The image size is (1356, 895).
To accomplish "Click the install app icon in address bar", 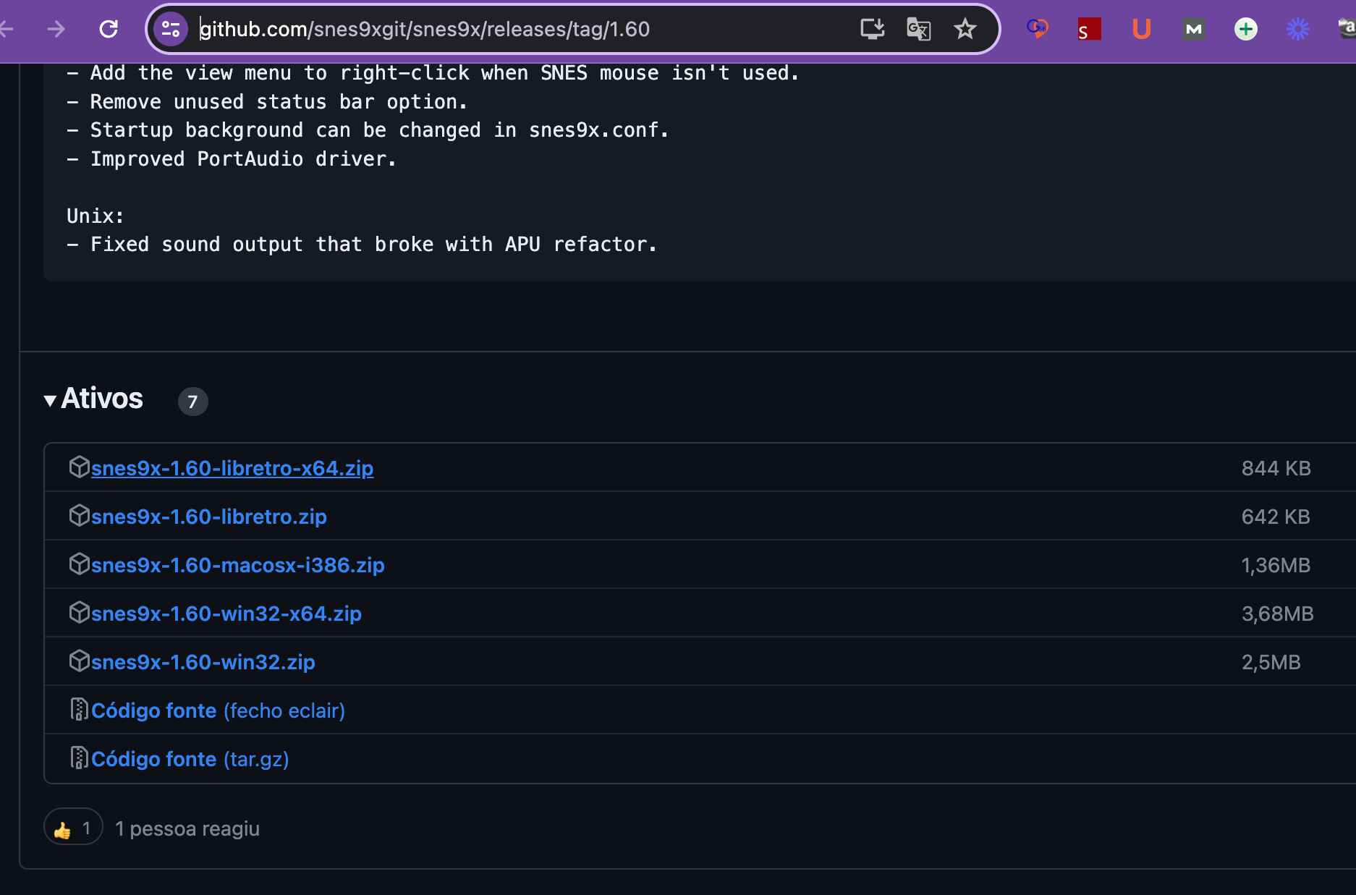I will coord(872,29).
